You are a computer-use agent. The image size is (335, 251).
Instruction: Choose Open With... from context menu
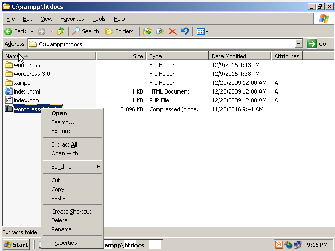point(72,153)
